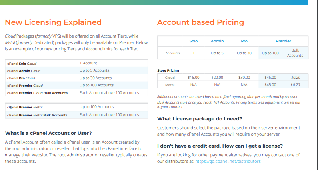Select the Pro column header

click(x=244, y=41)
